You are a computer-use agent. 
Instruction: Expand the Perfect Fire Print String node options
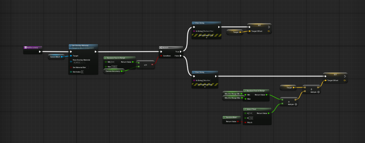point(207,38)
